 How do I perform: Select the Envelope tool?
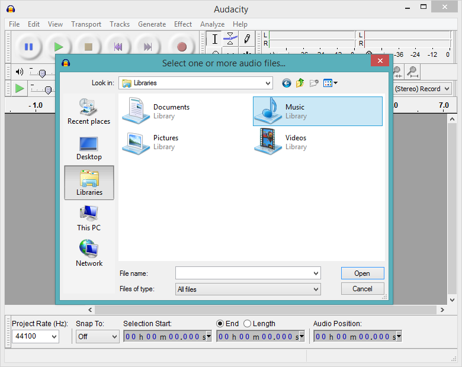coord(230,39)
